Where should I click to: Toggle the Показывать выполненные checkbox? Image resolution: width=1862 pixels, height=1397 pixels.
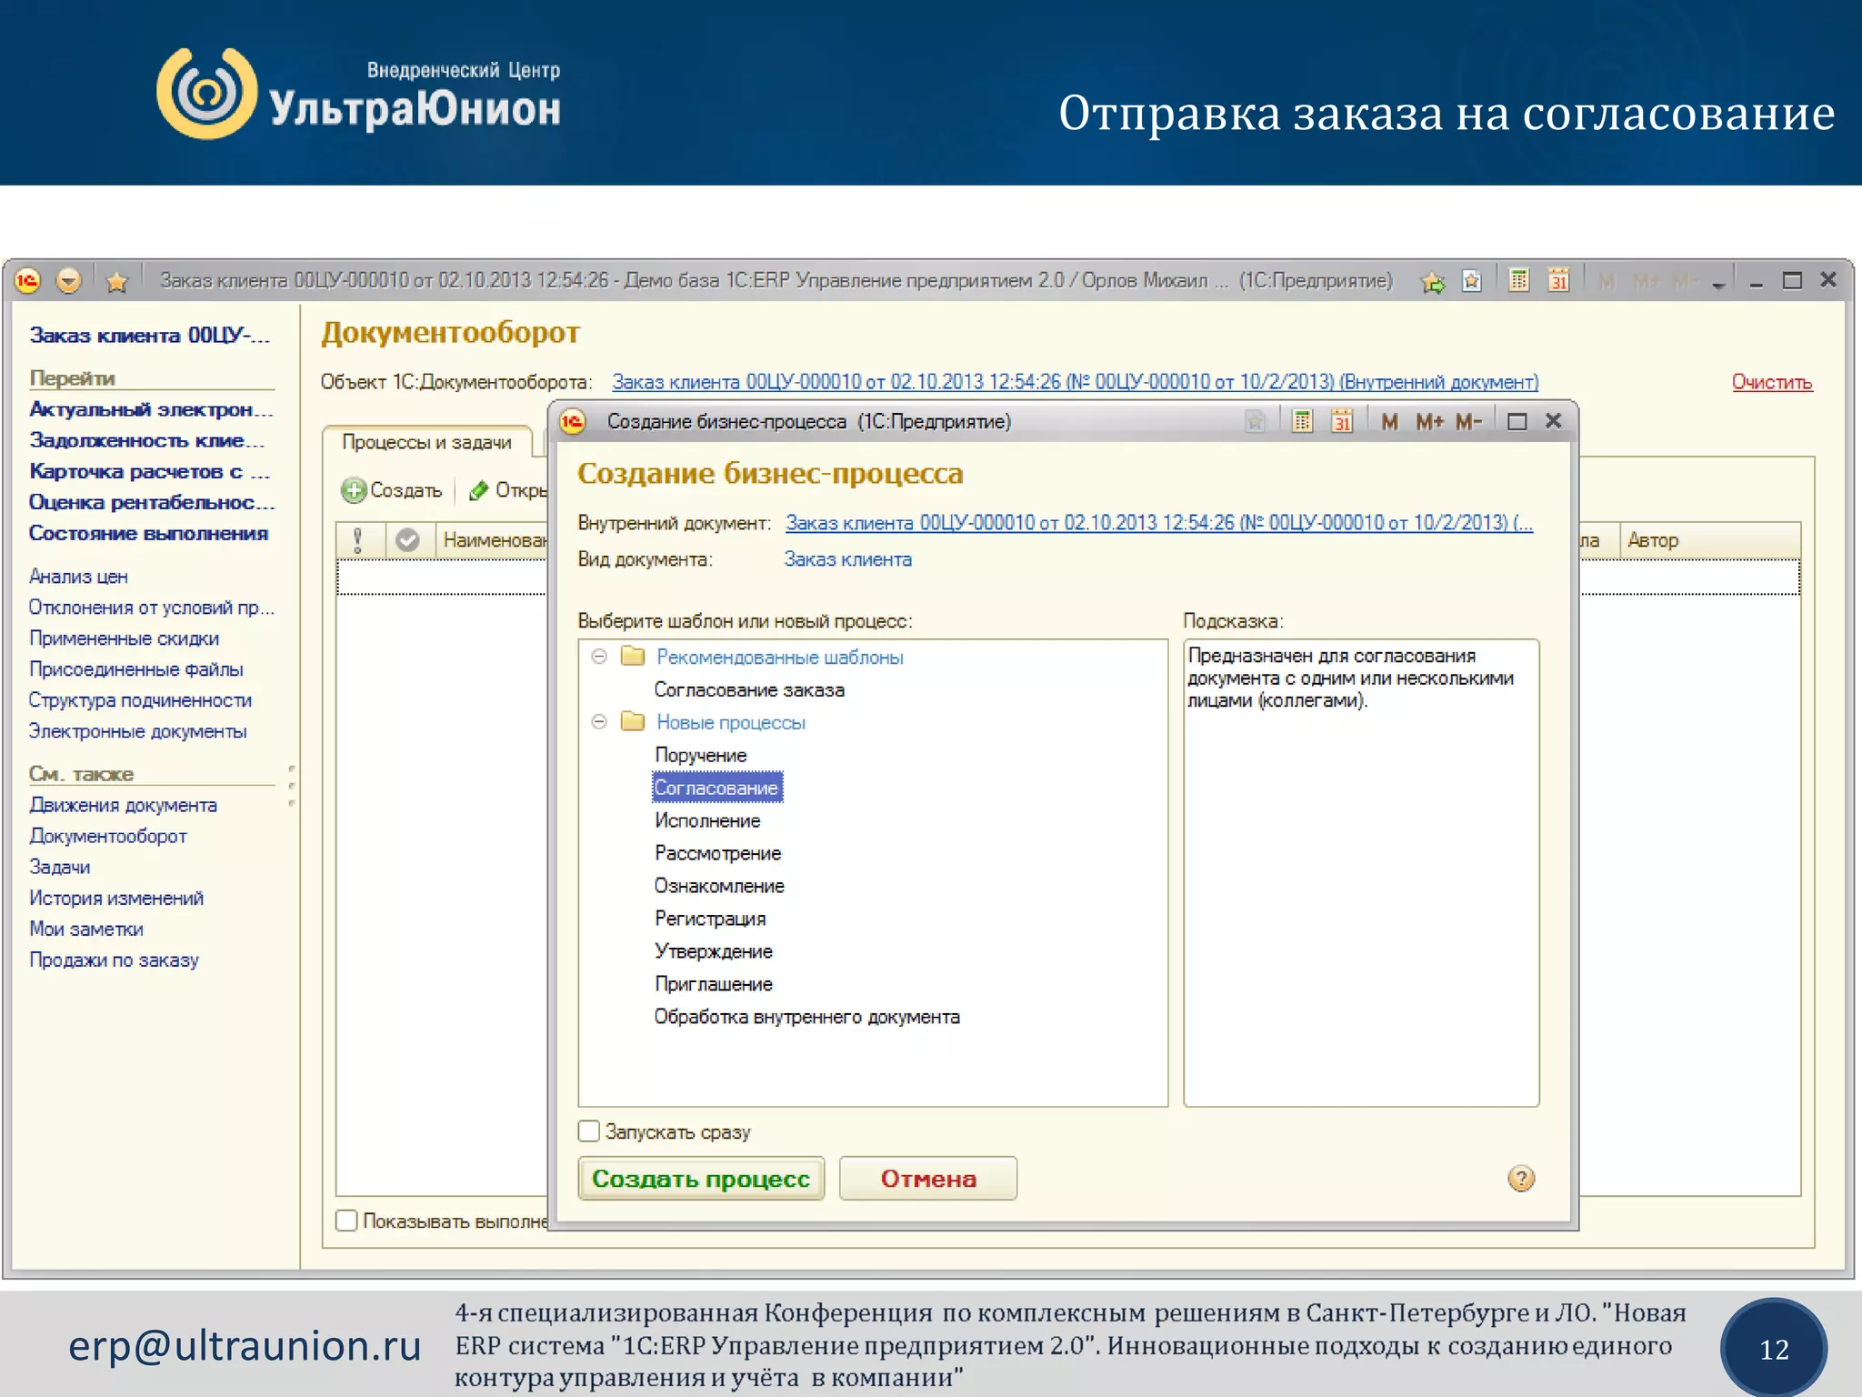[346, 1221]
